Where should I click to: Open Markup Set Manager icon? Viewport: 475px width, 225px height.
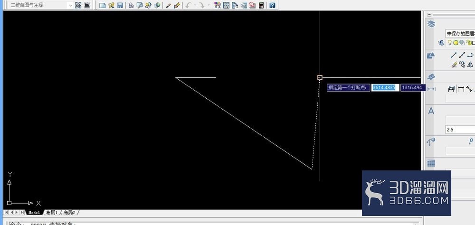coord(252,5)
